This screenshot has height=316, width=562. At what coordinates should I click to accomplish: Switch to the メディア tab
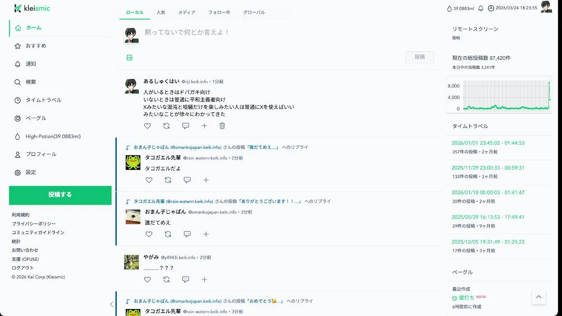point(187,12)
